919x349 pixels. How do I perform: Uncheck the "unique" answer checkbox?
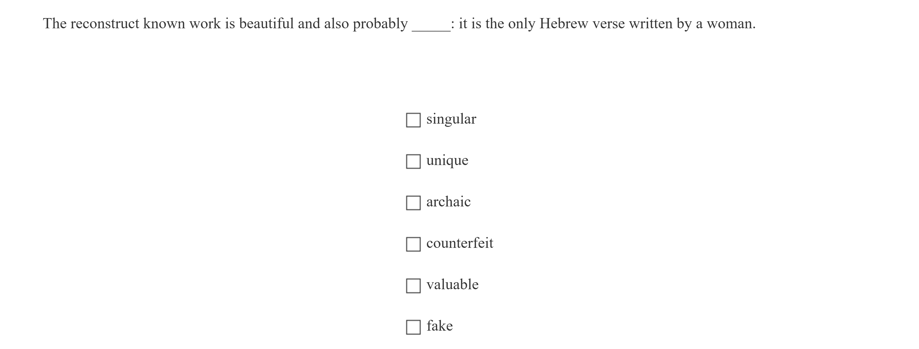coord(414,161)
